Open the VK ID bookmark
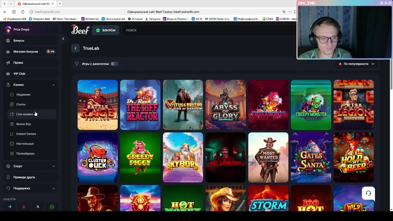Image resolution: width=393 pixels, height=221 pixels. pyautogui.click(x=197, y=19)
